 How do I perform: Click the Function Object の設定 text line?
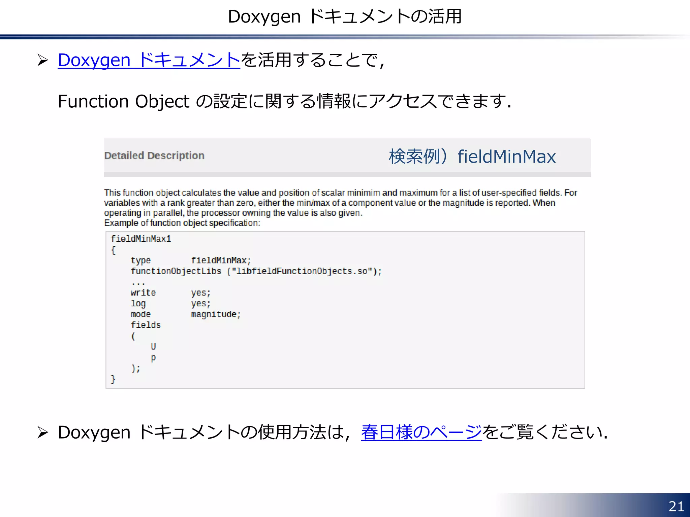(x=284, y=101)
